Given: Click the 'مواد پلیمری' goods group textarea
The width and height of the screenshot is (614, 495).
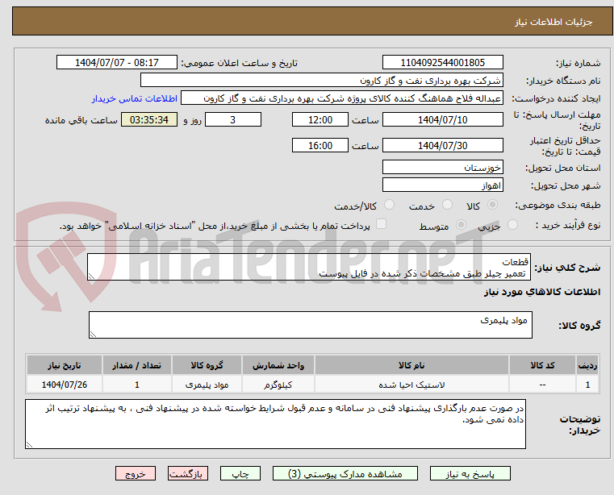Looking at the screenshot, I should (x=309, y=326).
